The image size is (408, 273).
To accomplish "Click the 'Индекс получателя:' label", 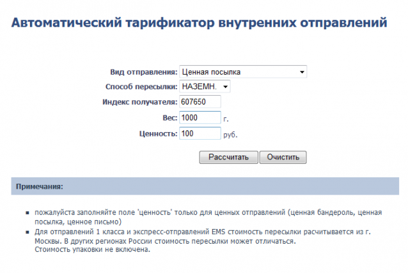I will click(x=139, y=102).
